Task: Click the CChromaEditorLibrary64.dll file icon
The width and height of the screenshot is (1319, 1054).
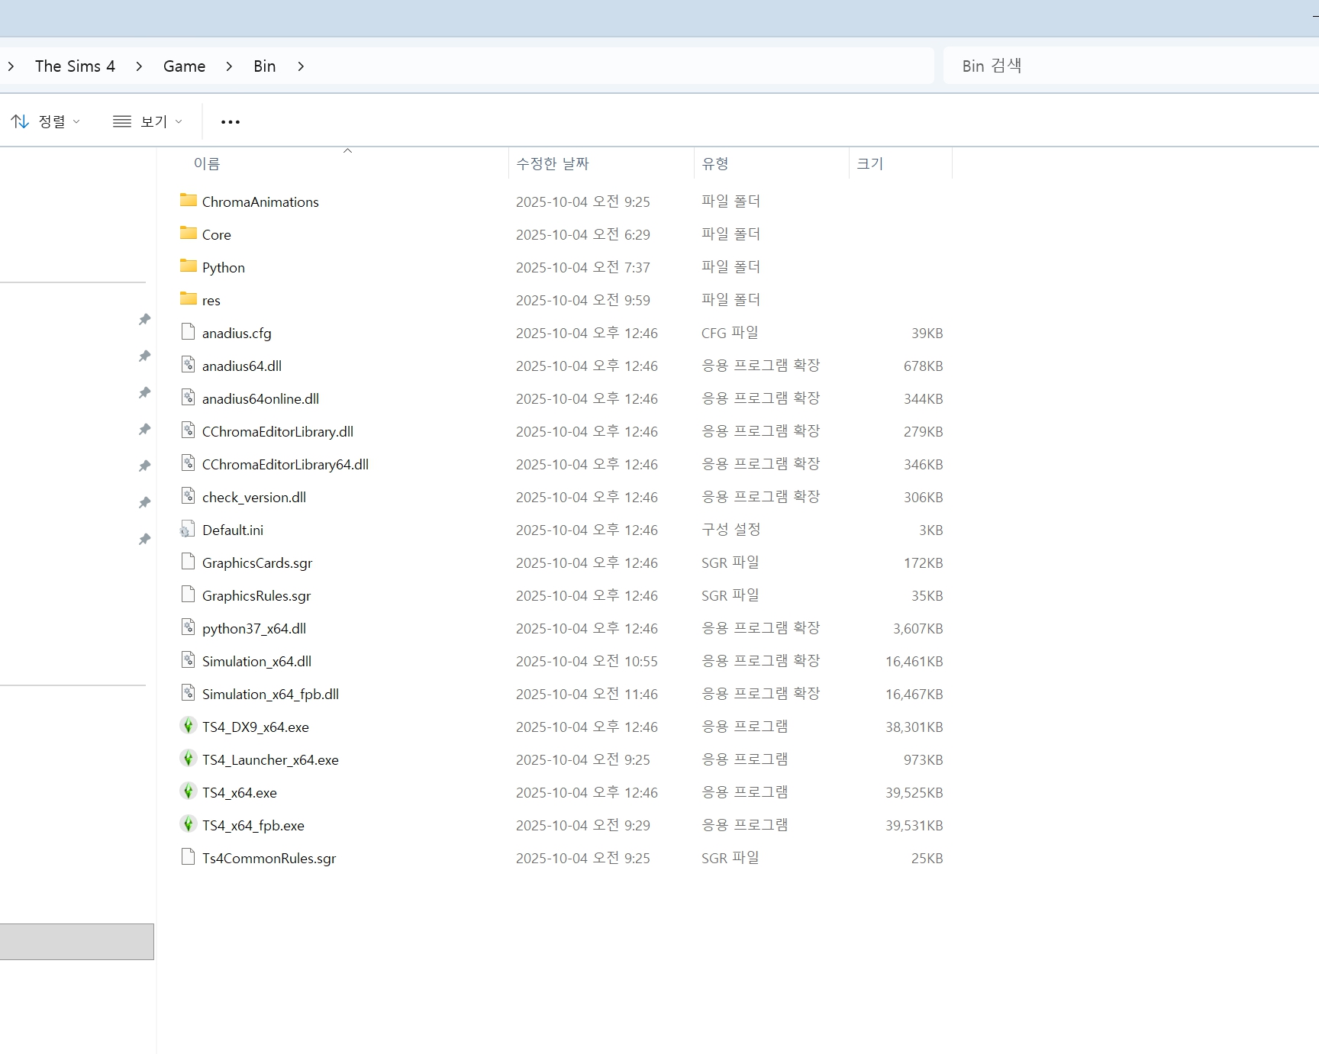Action: [188, 463]
